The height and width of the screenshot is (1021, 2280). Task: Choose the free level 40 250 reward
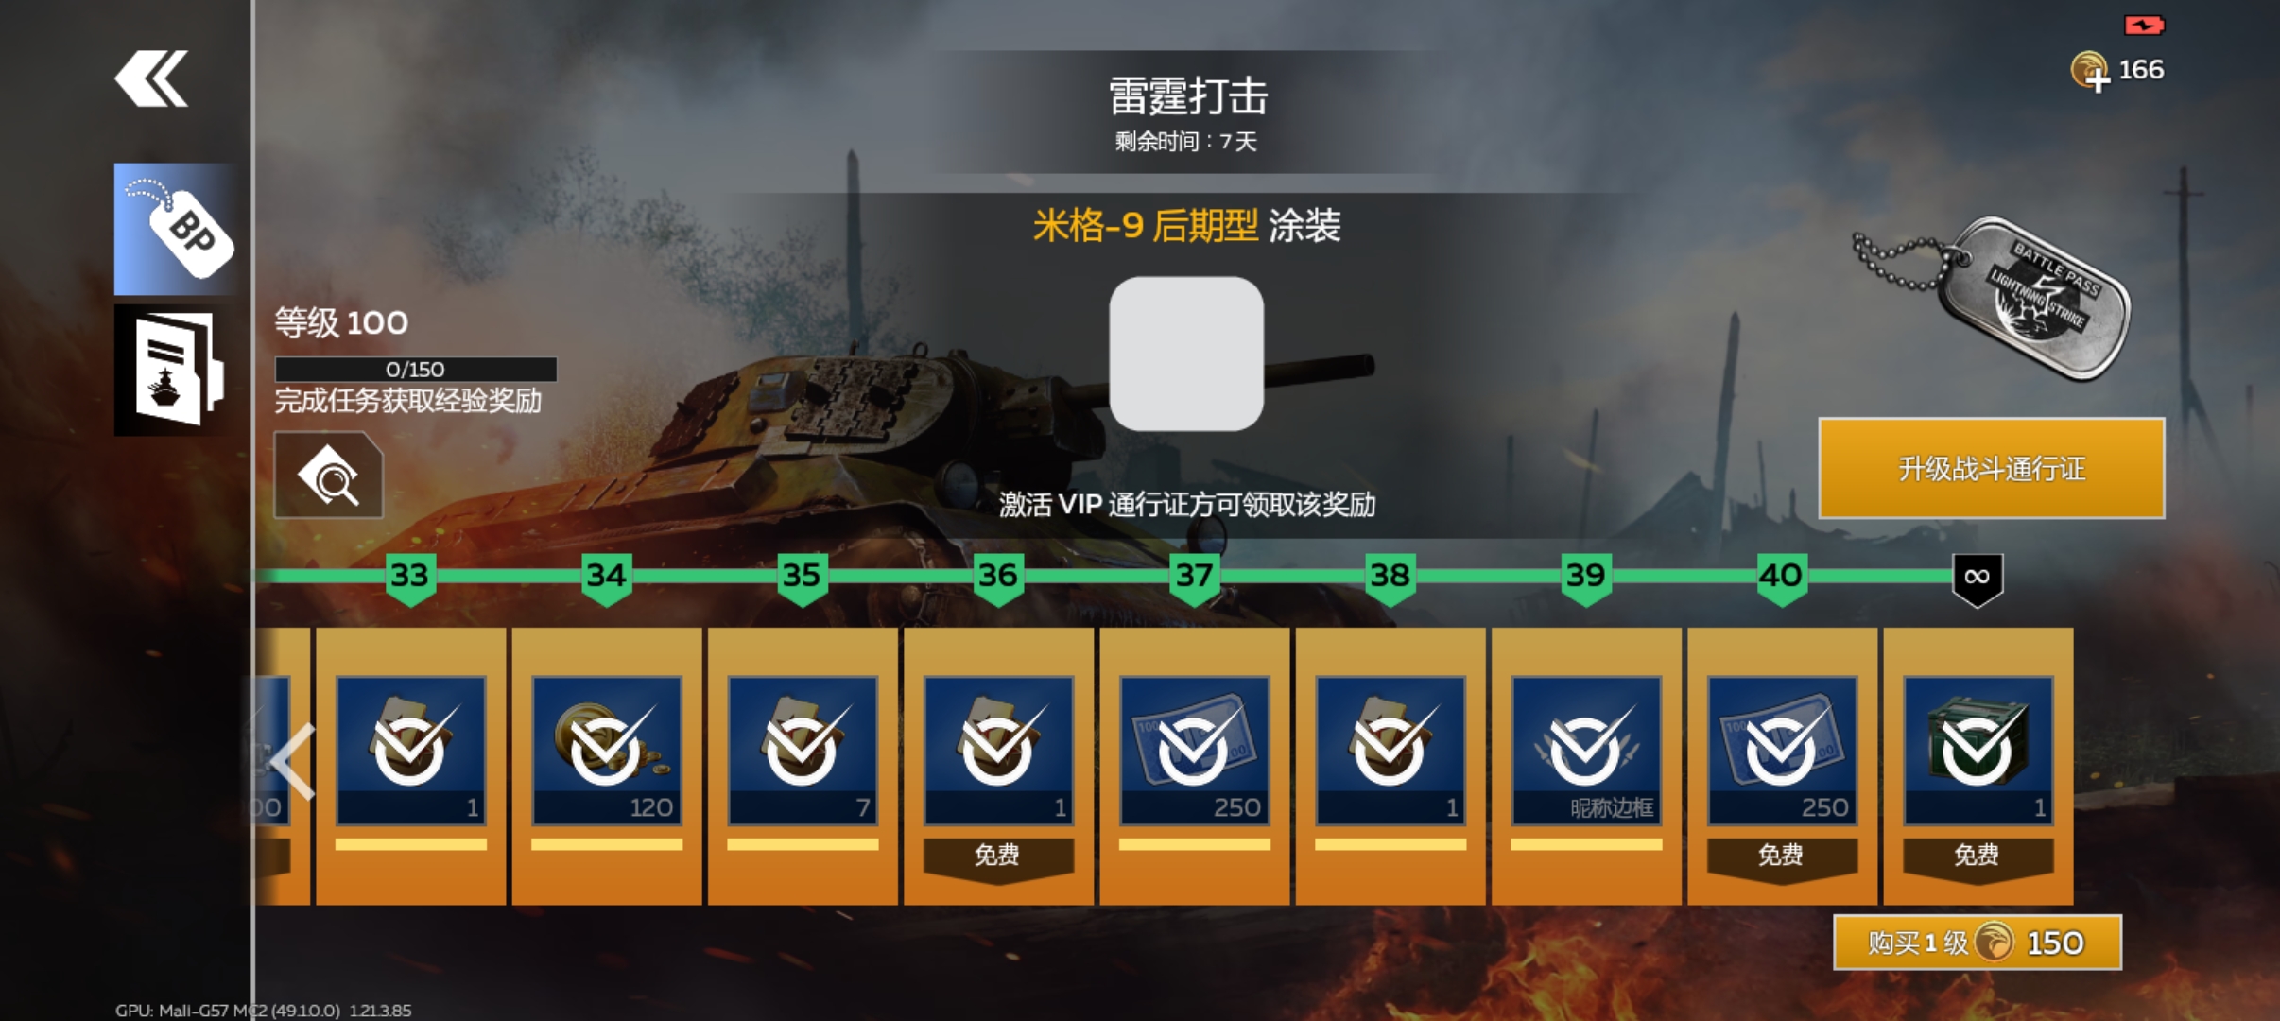coord(1782,766)
